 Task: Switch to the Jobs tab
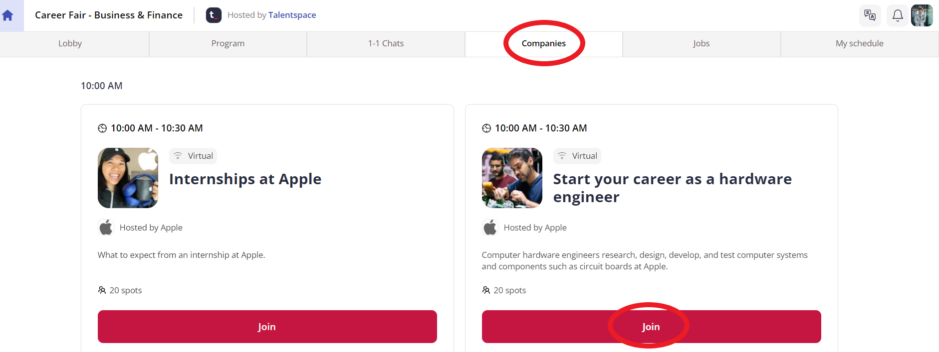click(702, 44)
